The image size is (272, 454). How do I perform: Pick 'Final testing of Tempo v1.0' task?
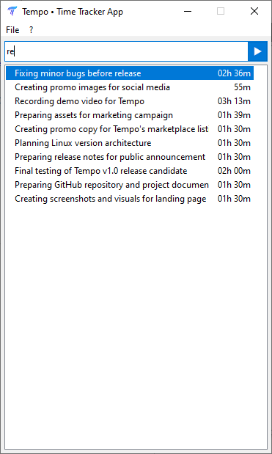[130, 171]
